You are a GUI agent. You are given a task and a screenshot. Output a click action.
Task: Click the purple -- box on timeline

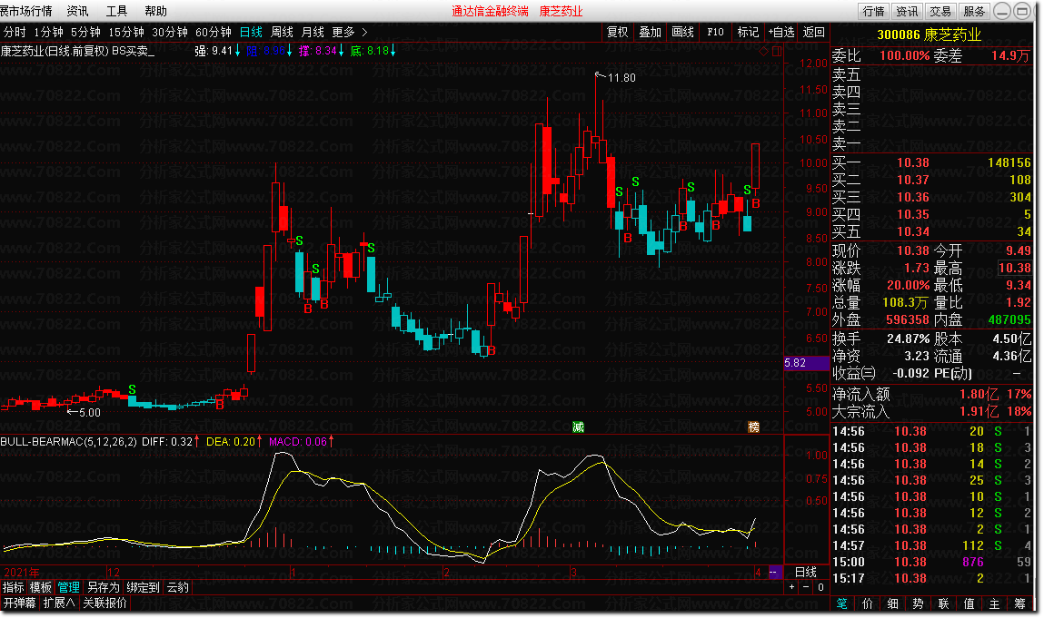775,572
